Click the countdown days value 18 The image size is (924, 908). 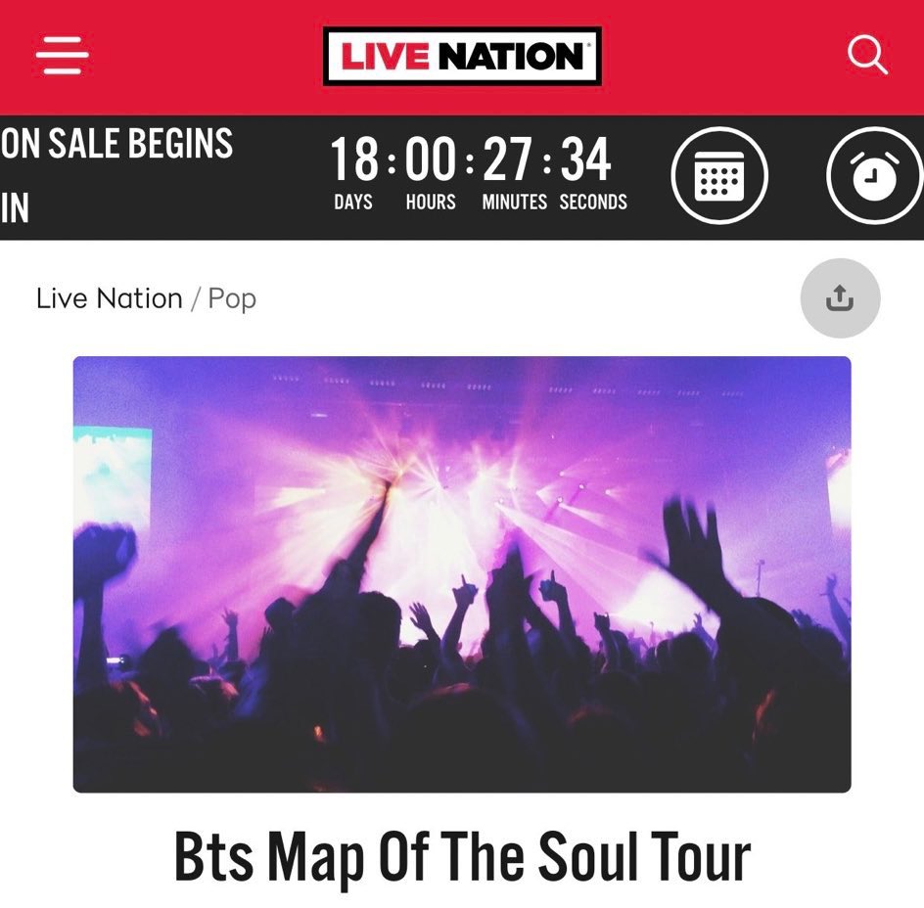tap(354, 159)
